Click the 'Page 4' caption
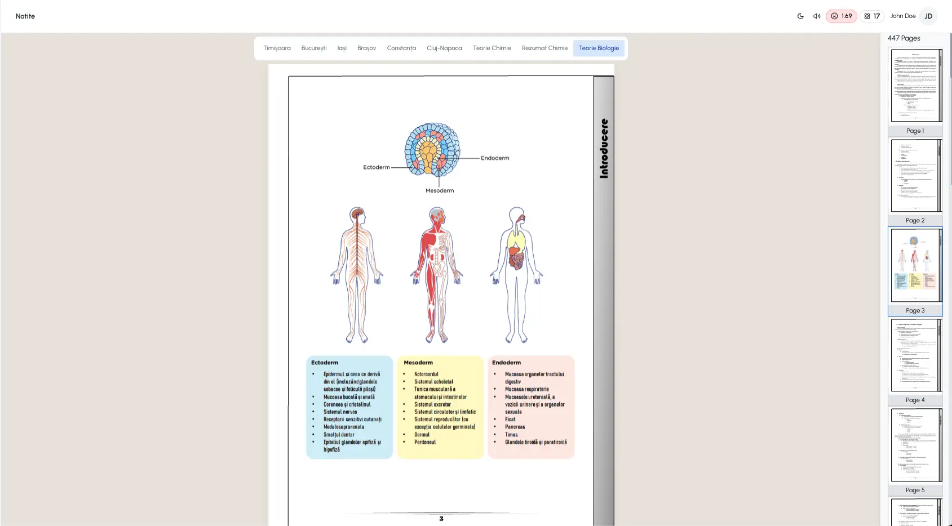952x526 pixels. click(x=915, y=400)
